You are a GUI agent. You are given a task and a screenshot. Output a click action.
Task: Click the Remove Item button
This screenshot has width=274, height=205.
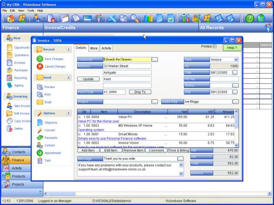coord(134,151)
